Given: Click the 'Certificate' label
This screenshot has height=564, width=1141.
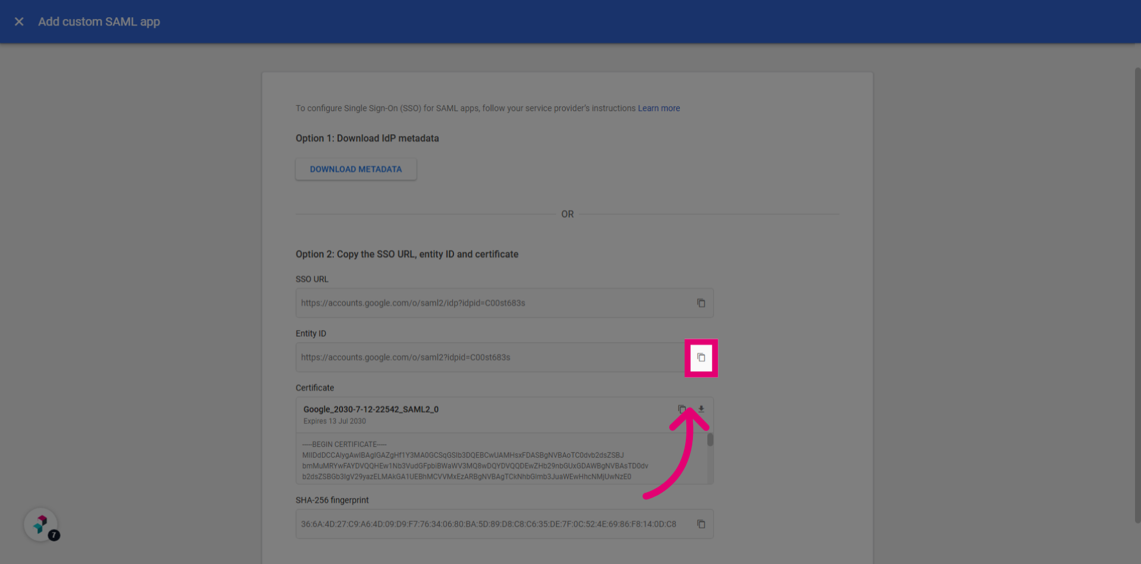Looking at the screenshot, I should click(x=315, y=388).
